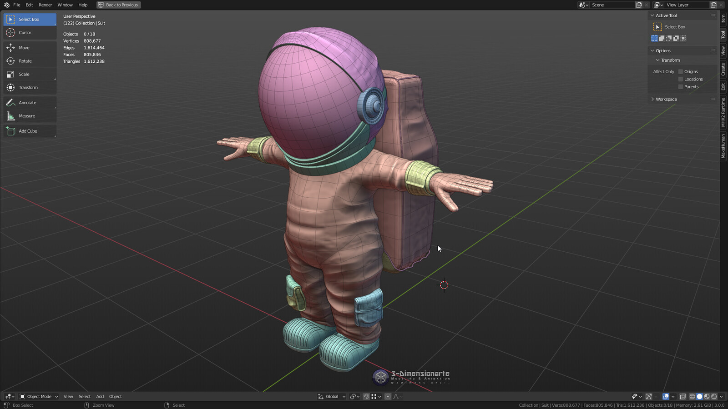Select the Cursor tool
Viewport: 728px width, 409px height.
coord(30,33)
